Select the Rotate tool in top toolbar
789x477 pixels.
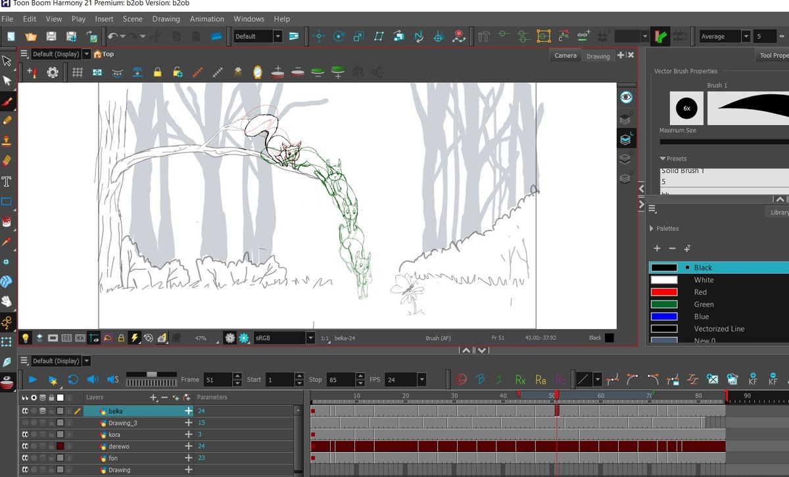(x=339, y=37)
